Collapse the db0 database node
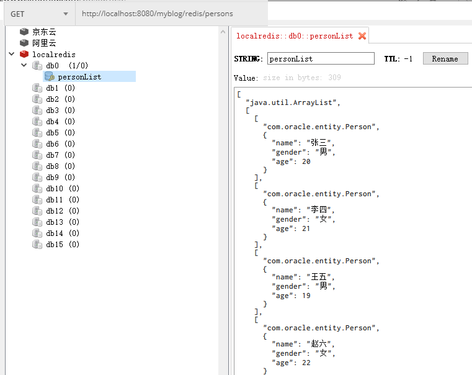Viewport: 472px width, 375px height. pyautogui.click(x=24, y=65)
